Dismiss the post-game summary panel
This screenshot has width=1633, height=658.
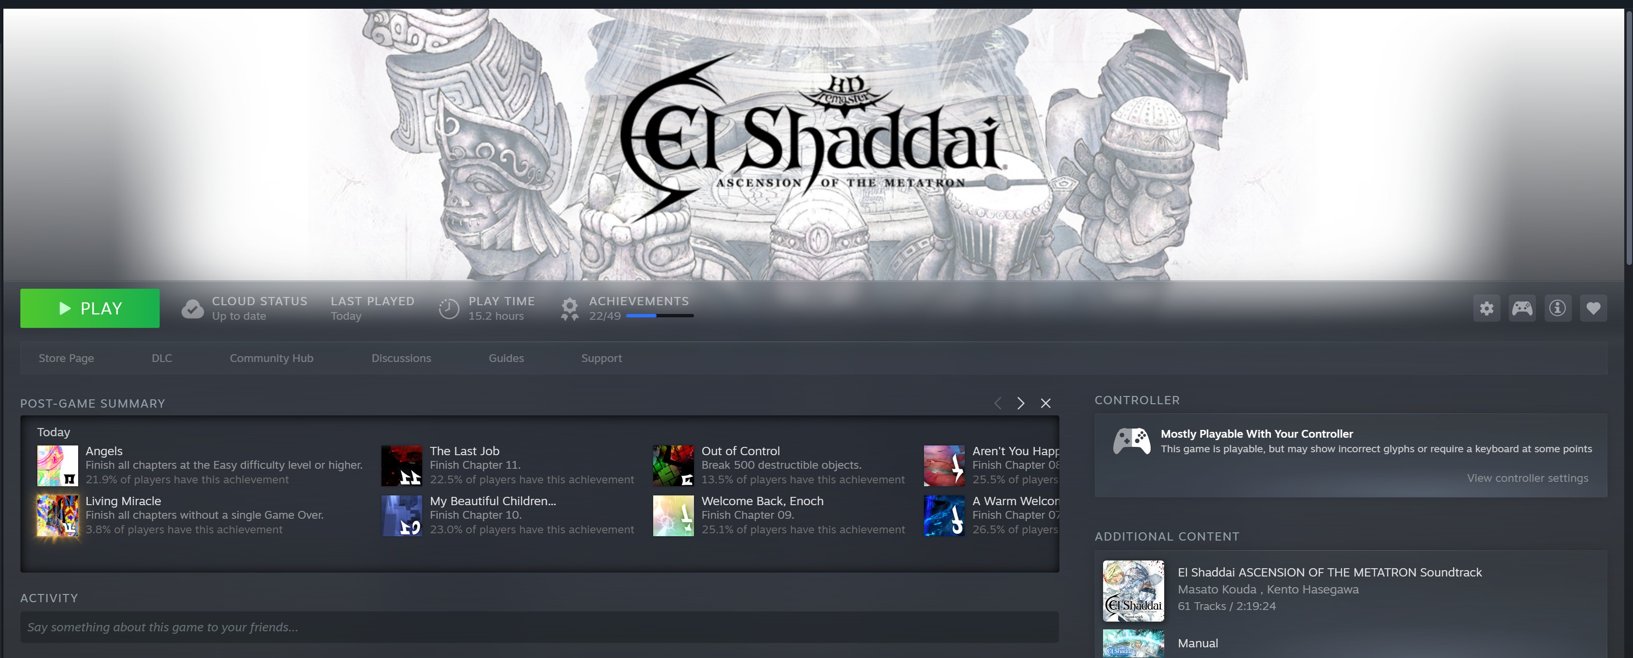(1046, 403)
